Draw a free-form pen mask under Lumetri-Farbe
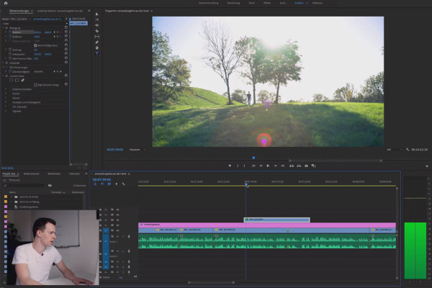432x288 pixels. pos(22,80)
